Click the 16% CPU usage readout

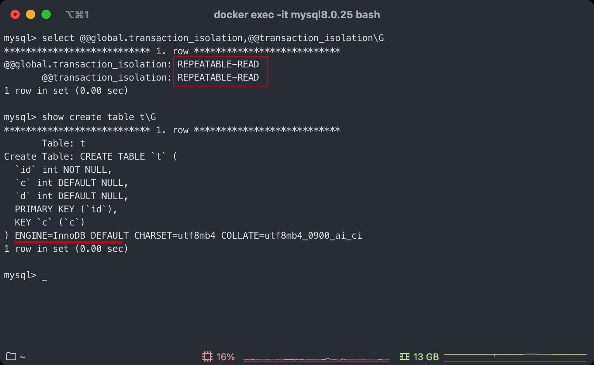click(x=225, y=356)
